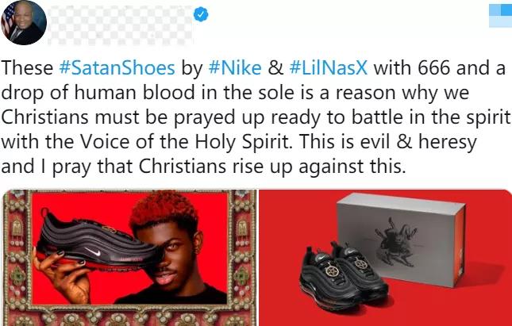Open the #Nike hashtag link
Viewport: 512px width, 326px height.
click(x=235, y=68)
